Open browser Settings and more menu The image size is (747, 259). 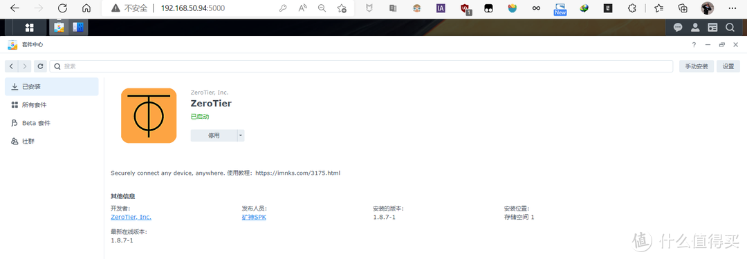tap(732, 8)
